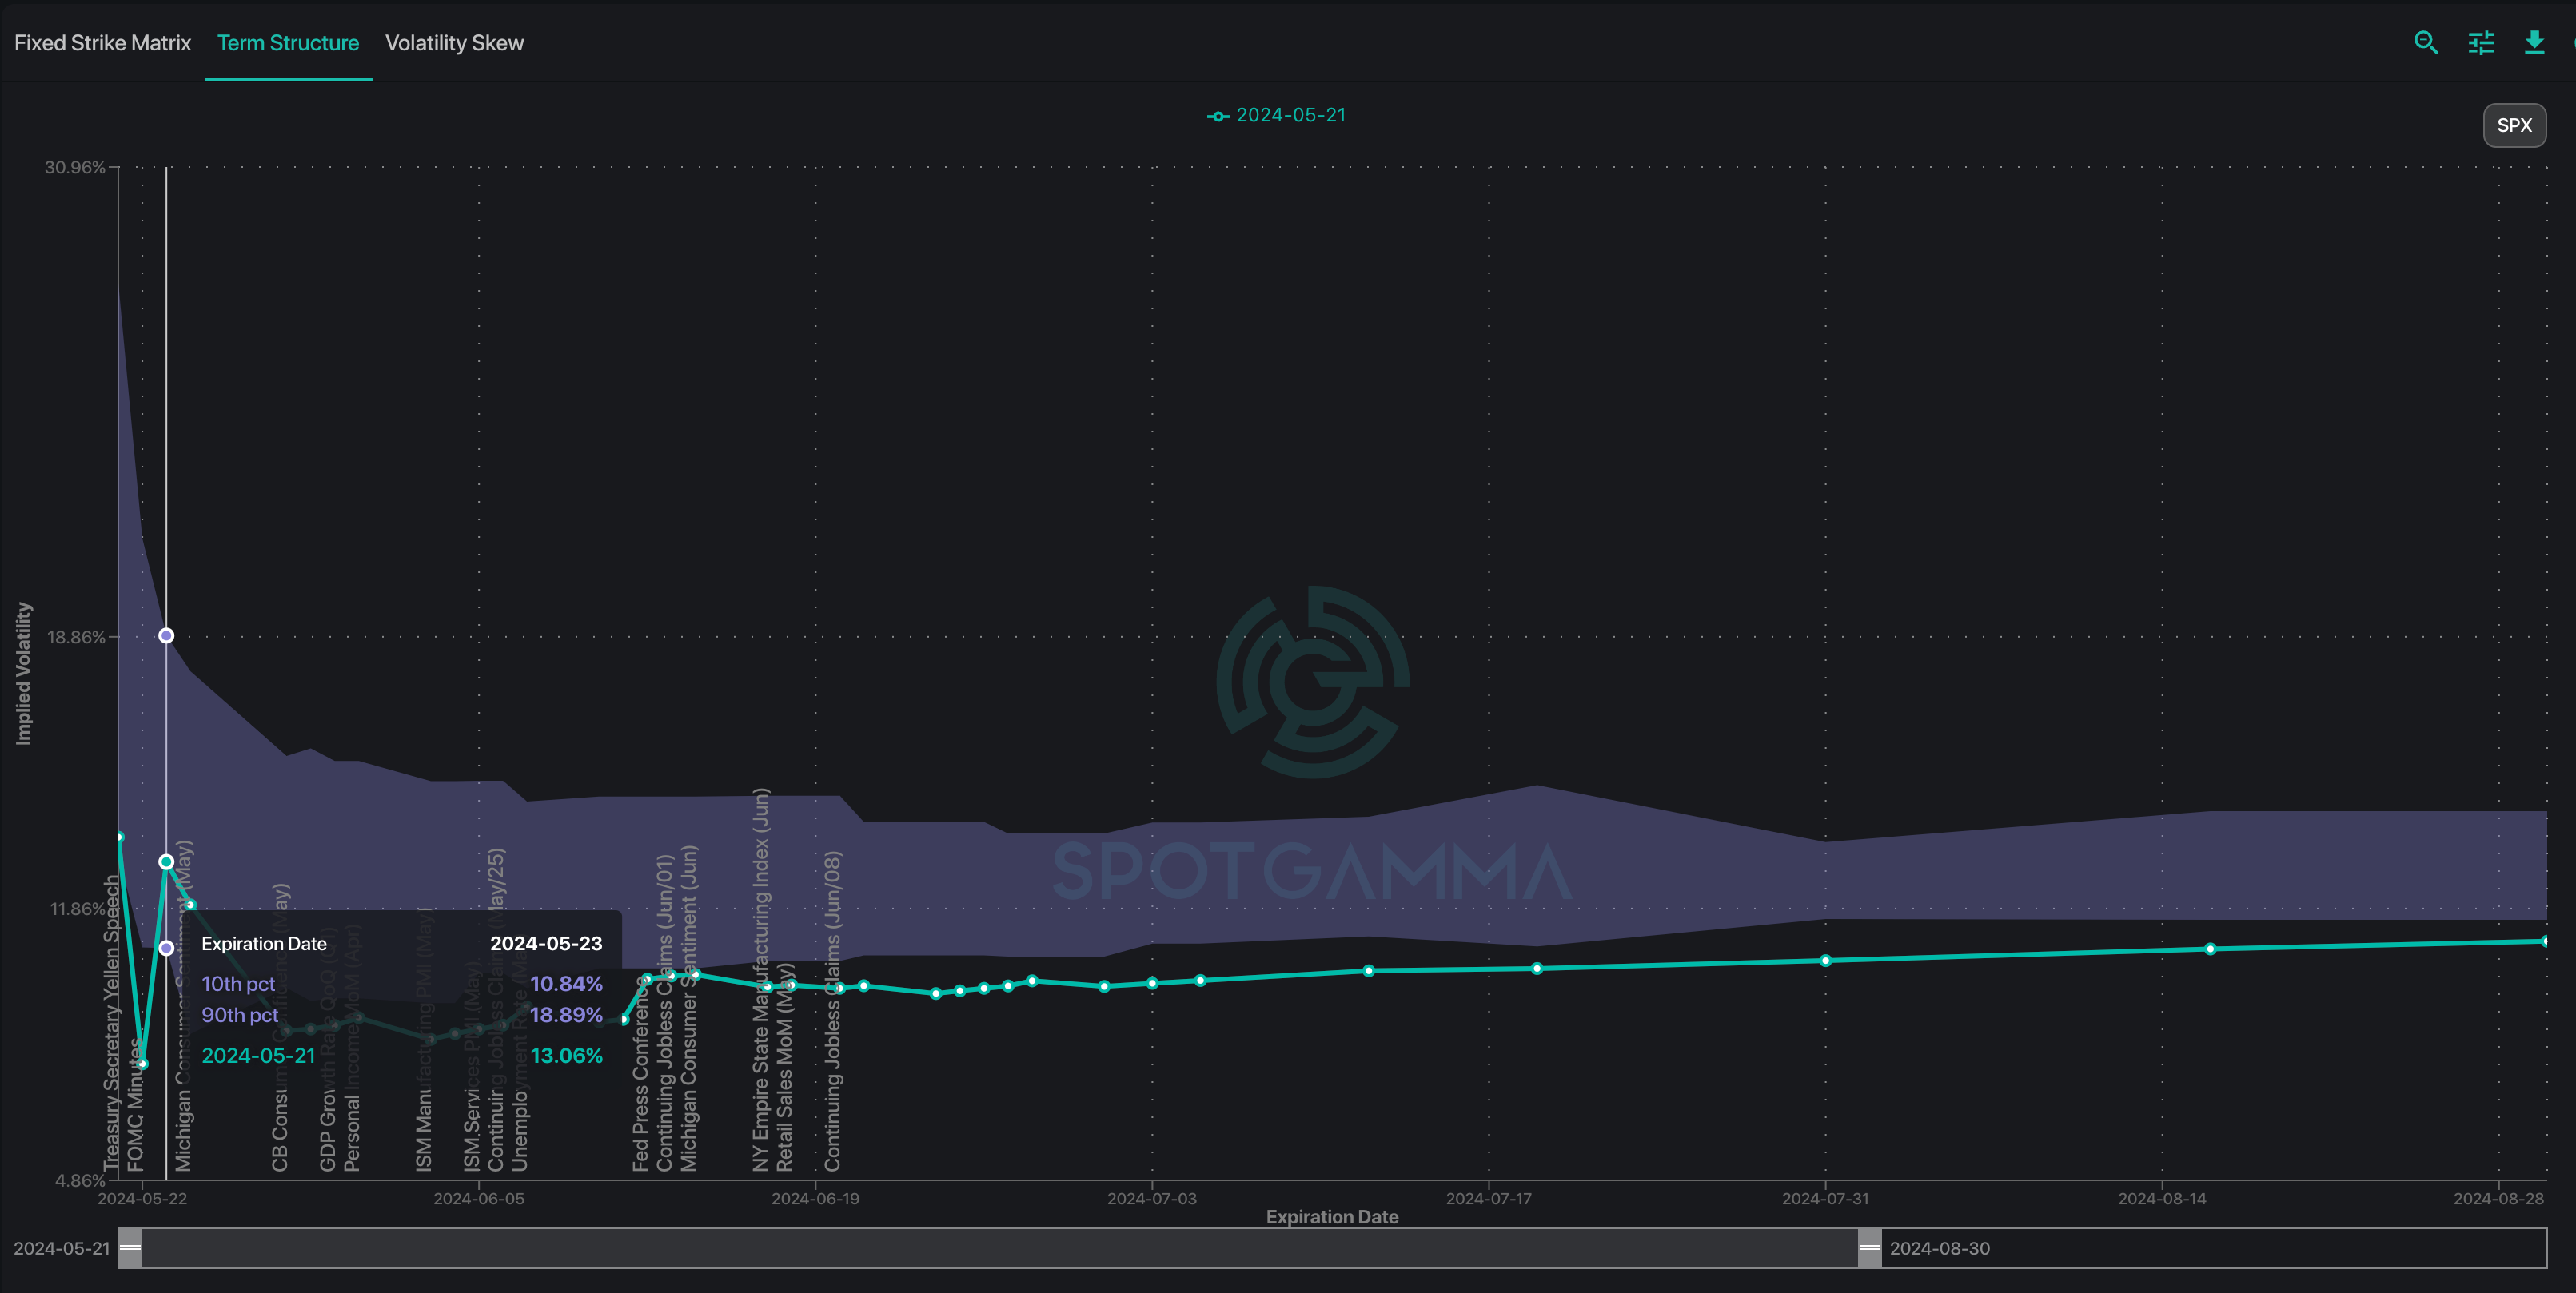Click the SpotGamma circular logo watermark
Viewport: 2576px width, 1293px height.
click(1312, 682)
